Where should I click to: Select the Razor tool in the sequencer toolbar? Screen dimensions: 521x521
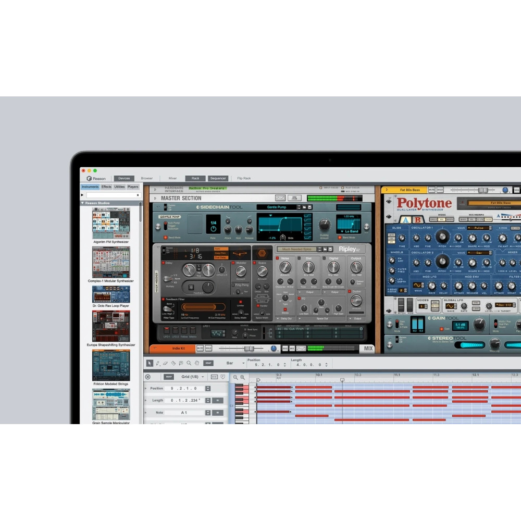pos(172,363)
